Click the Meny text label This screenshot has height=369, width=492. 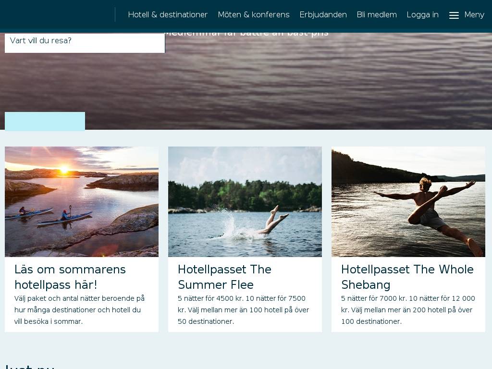(x=474, y=15)
